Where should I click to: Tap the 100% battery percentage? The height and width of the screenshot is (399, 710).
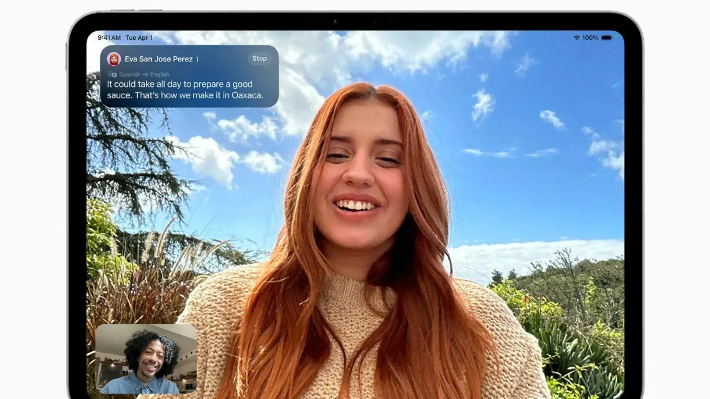(590, 38)
